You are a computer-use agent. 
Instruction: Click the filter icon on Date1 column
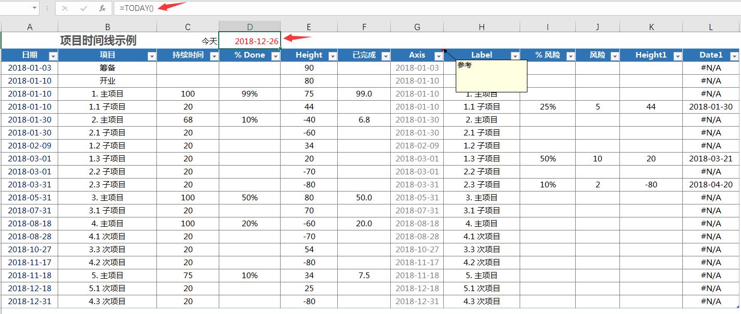click(734, 55)
